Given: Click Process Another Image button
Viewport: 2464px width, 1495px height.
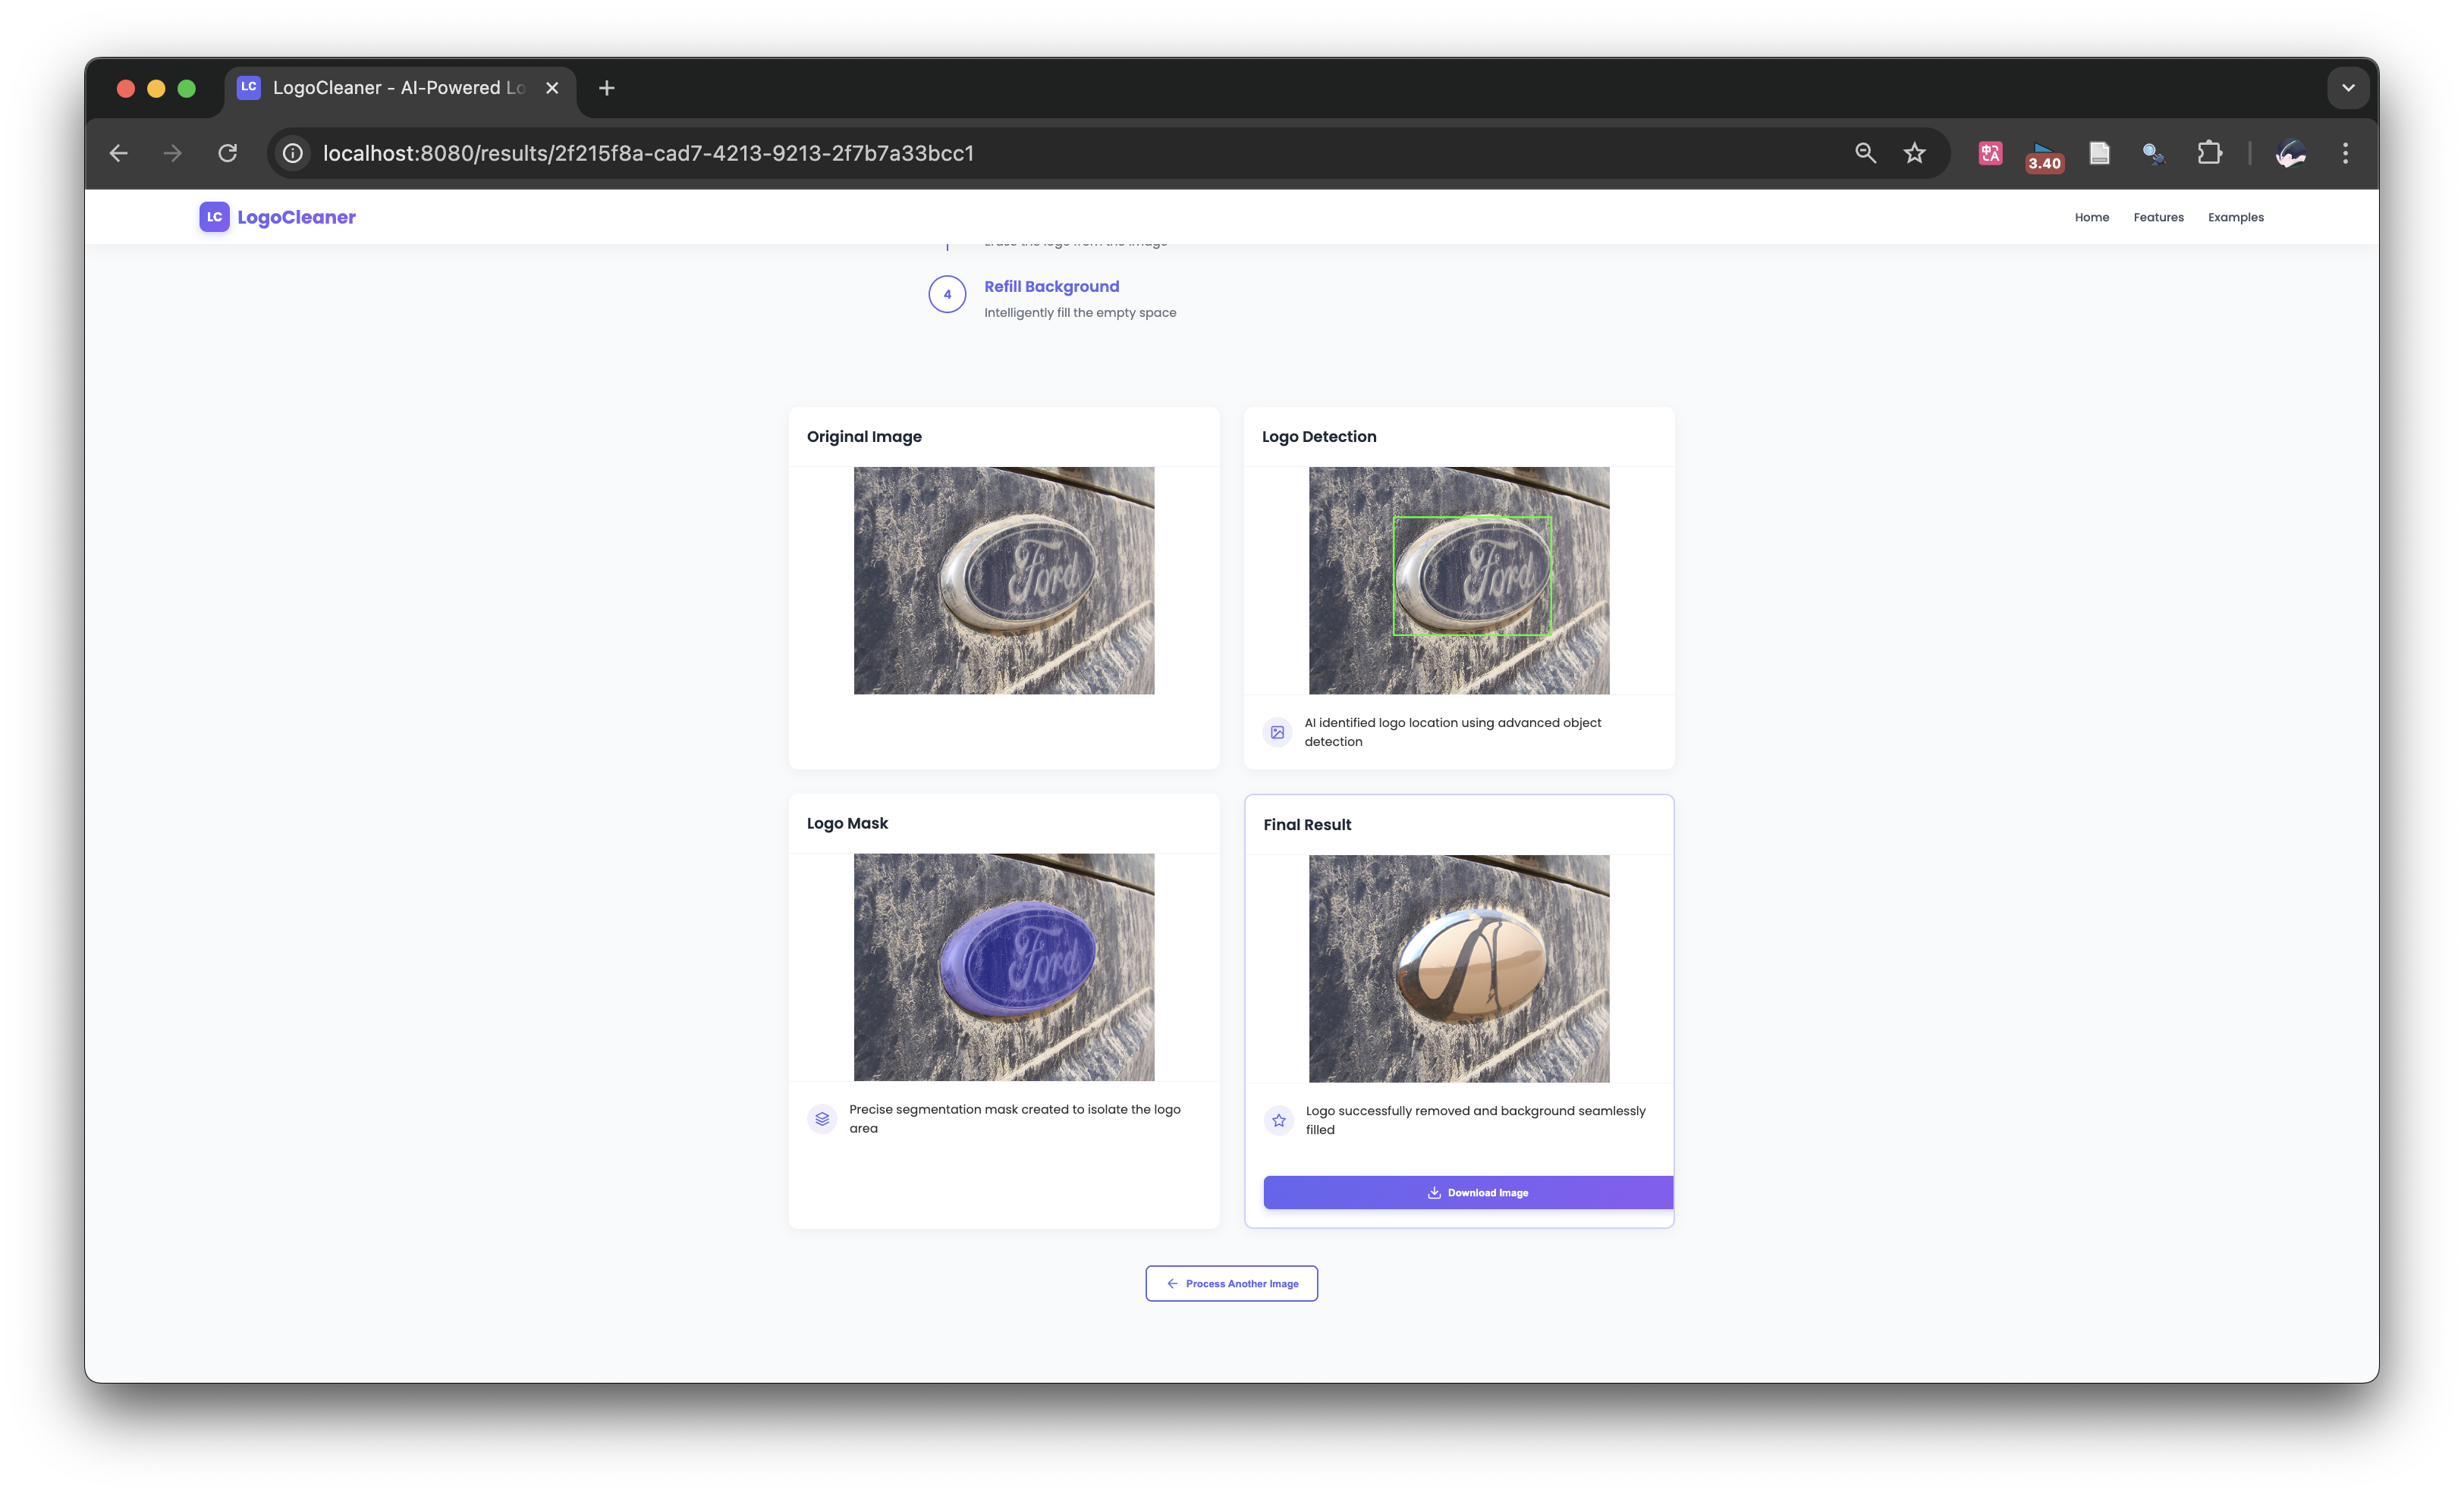Looking at the screenshot, I should coord(1231,1283).
